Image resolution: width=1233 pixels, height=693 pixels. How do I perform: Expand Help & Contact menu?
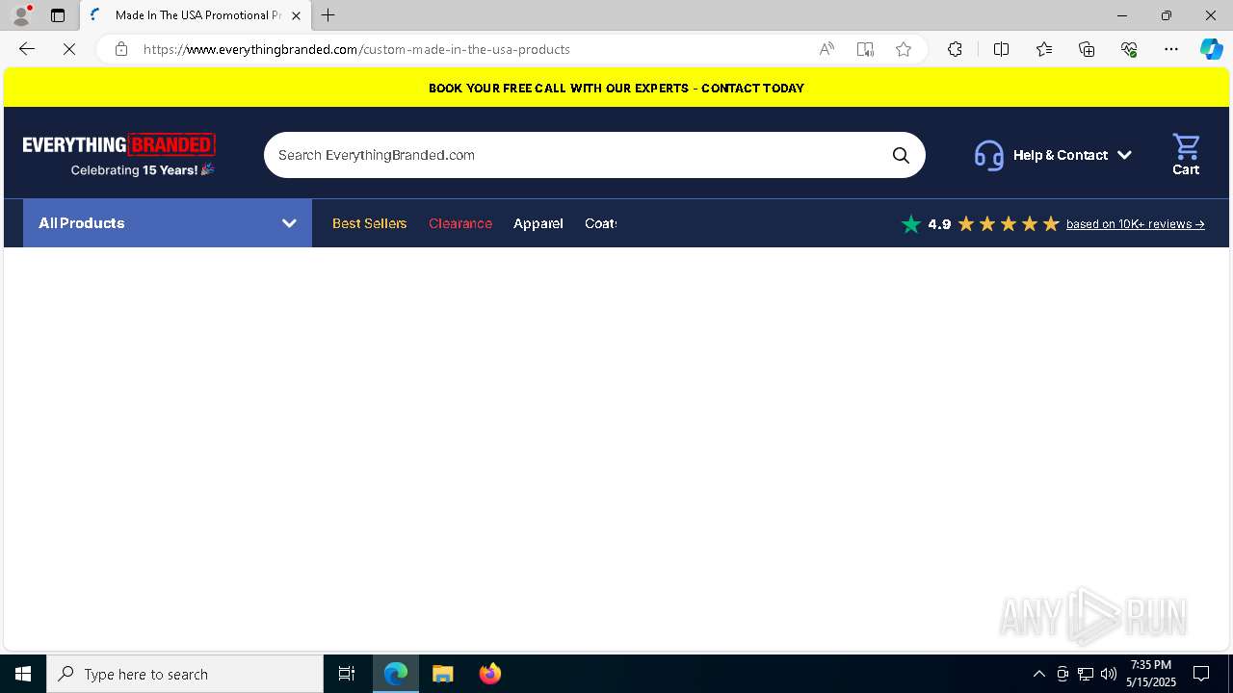pyautogui.click(x=1072, y=155)
